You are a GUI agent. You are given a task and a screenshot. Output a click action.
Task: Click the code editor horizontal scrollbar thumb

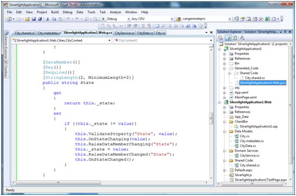[x=58, y=182]
